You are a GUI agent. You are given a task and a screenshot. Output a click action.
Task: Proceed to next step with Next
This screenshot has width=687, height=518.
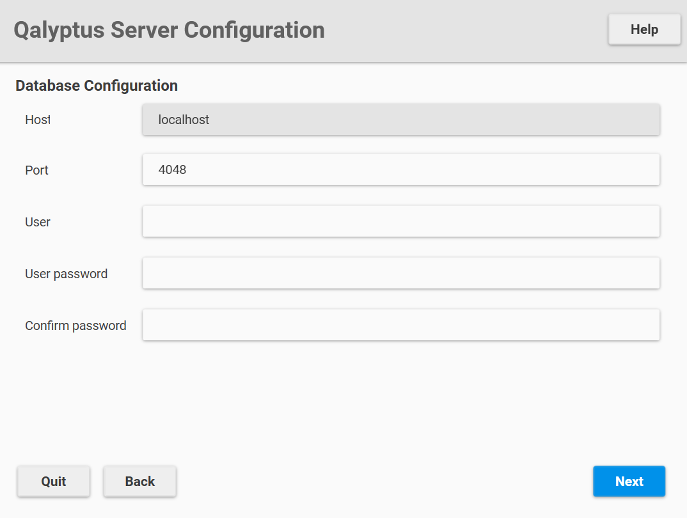click(x=629, y=481)
